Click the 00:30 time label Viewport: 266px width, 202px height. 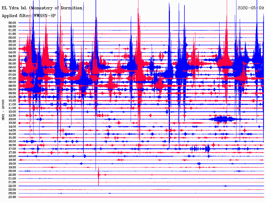click(x=12, y=27)
